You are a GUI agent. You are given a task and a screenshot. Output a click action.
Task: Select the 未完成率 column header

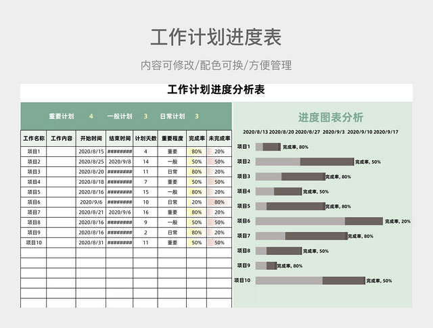point(219,139)
